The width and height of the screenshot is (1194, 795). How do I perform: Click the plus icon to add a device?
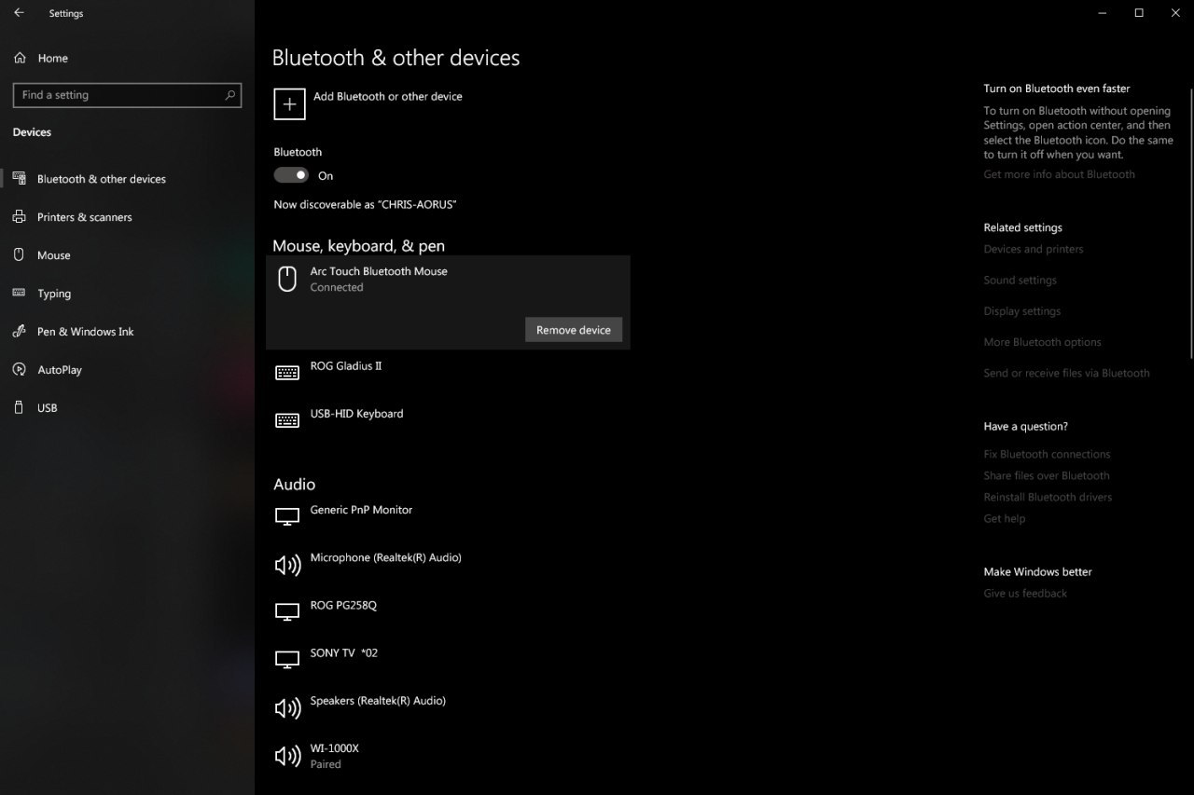click(289, 104)
